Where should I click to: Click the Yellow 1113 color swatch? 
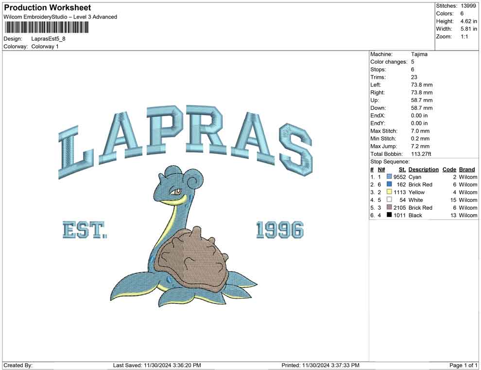point(389,192)
